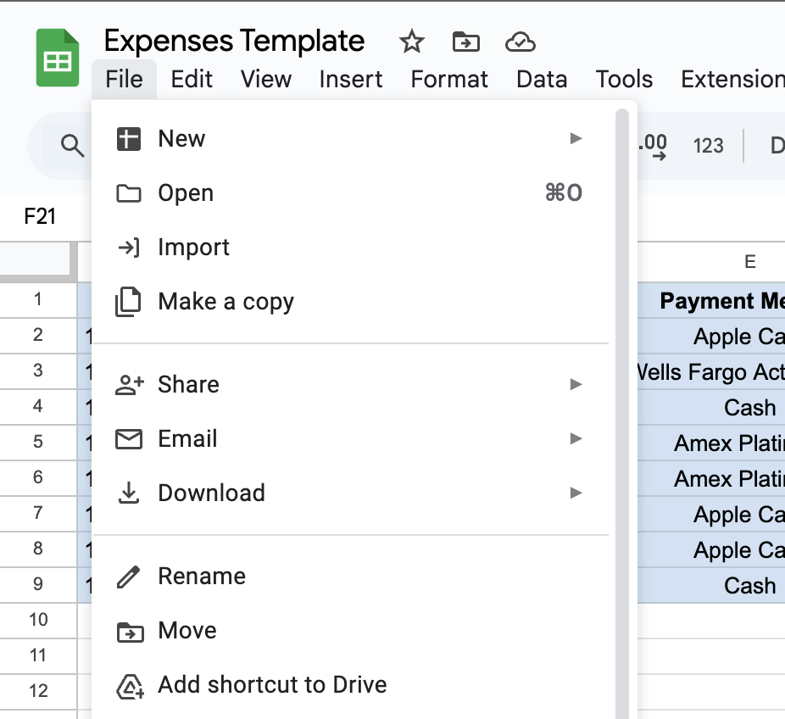
Task: Select Make a copy
Action: tap(350, 301)
